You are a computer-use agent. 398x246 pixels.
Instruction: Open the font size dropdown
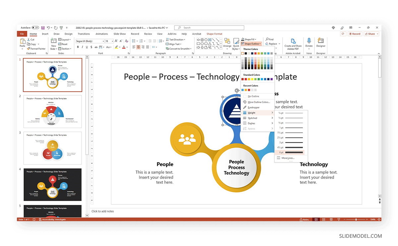click(112, 40)
